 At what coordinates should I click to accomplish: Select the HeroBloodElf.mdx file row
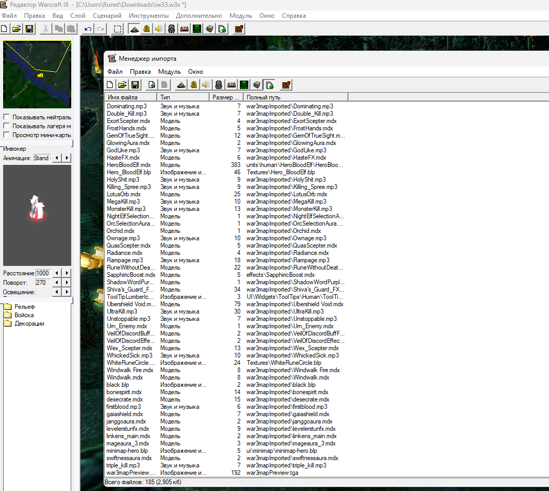[x=225, y=165]
